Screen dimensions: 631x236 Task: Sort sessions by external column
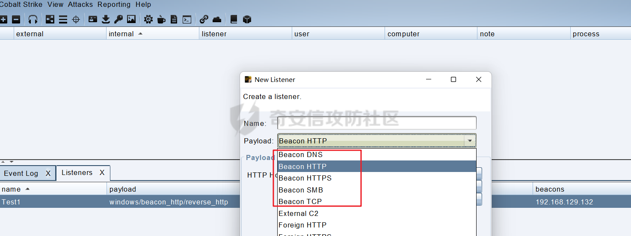(x=60, y=34)
